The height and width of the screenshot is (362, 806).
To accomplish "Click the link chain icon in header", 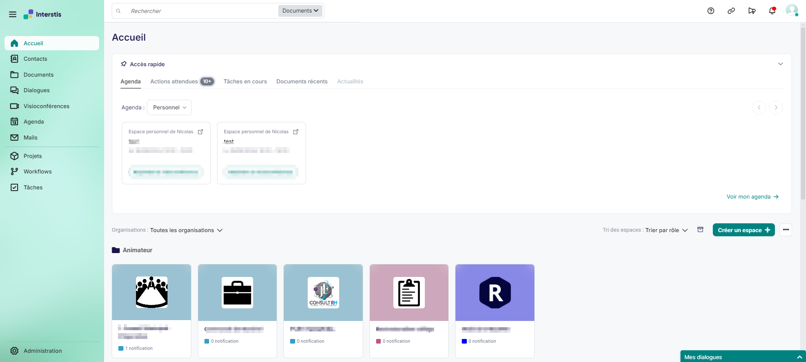I will [731, 11].
